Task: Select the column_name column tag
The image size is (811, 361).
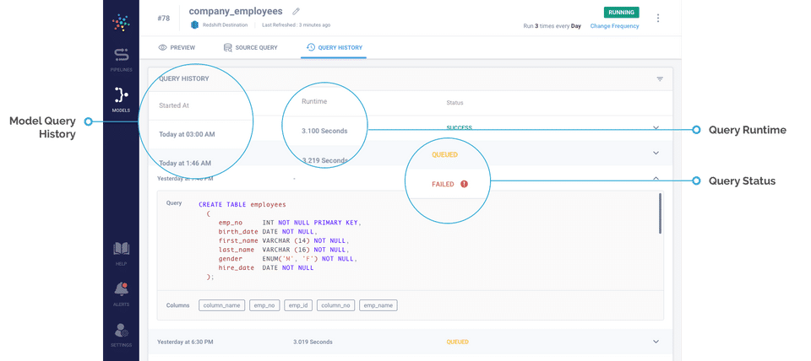Action: (x=221, y=305)
